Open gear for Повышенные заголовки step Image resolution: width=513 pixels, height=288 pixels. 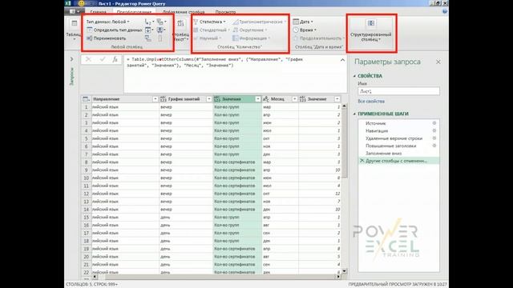point(434,146)
